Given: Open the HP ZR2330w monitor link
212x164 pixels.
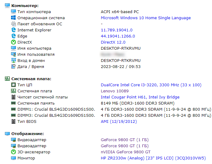Looking at the screenshot, I should tap(153, 158).
